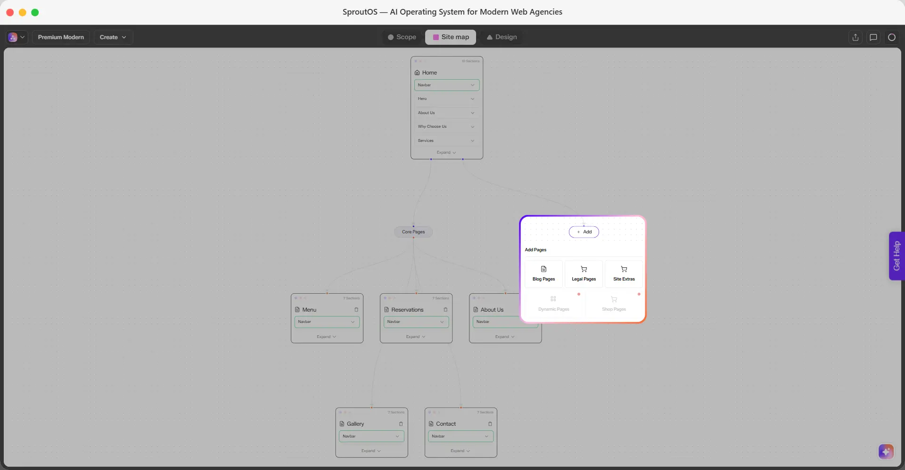The width and height of the screenshot is (905, 470).
Task: Open the Get Help side tab
Action: (x=897, y=256)
